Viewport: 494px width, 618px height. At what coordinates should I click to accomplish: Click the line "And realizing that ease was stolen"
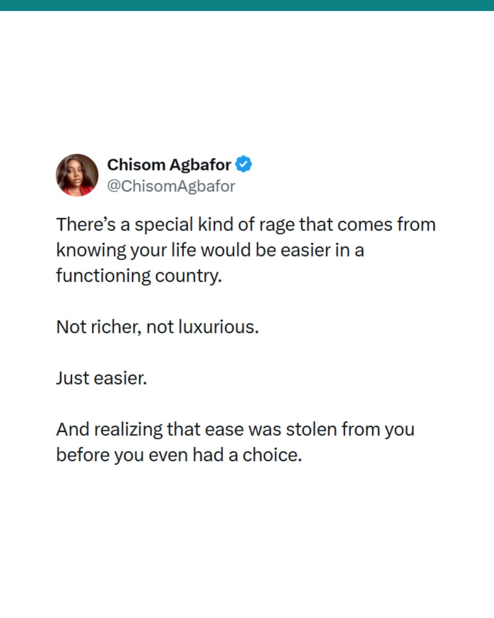point(235,429)
